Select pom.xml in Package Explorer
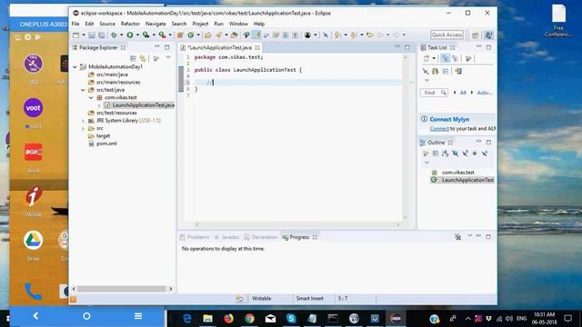The image size is (582, 327). (106, 144)
